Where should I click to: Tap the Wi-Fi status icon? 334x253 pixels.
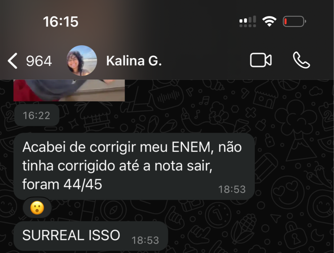[269, 22]
